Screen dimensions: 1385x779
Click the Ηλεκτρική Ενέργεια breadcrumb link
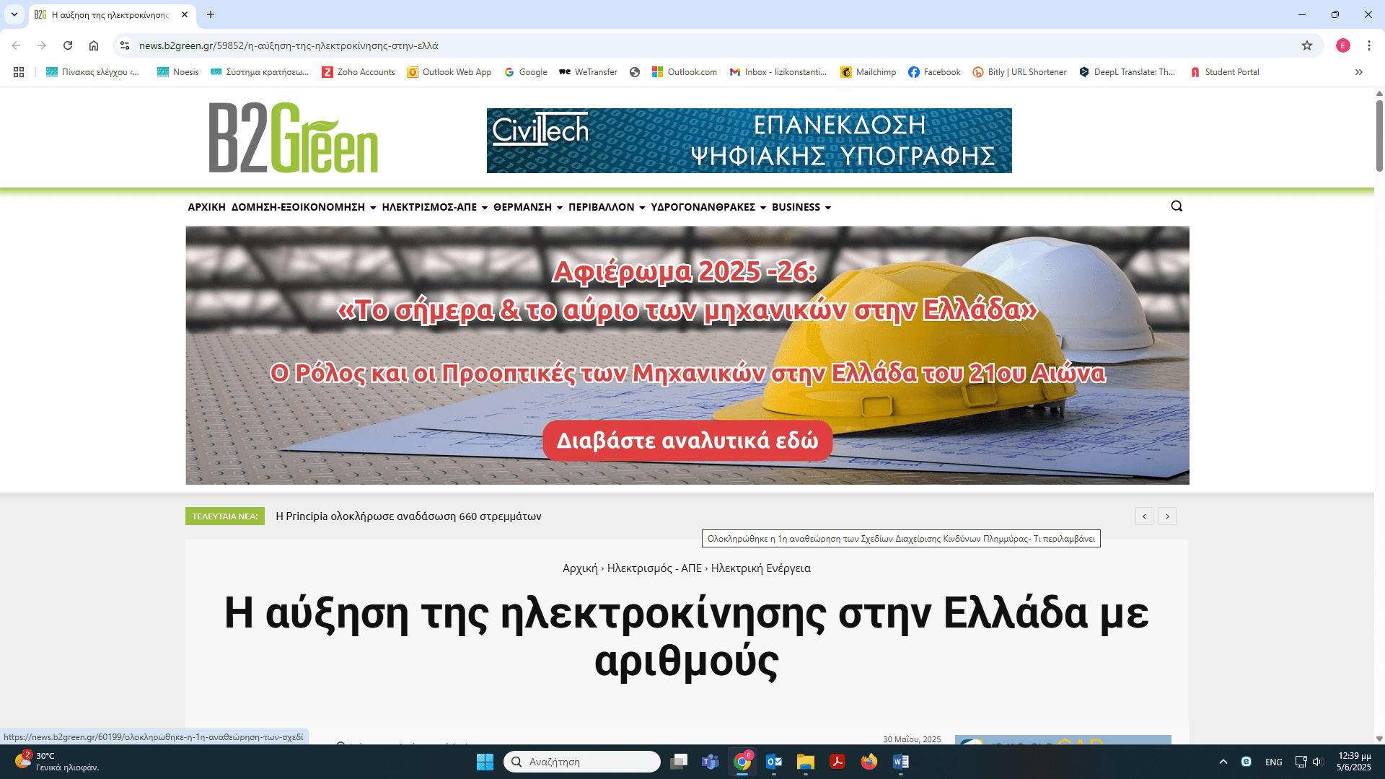(760, 568)
